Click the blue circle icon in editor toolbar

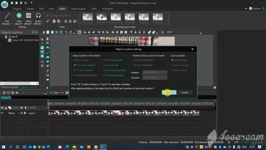pos(61,32)
